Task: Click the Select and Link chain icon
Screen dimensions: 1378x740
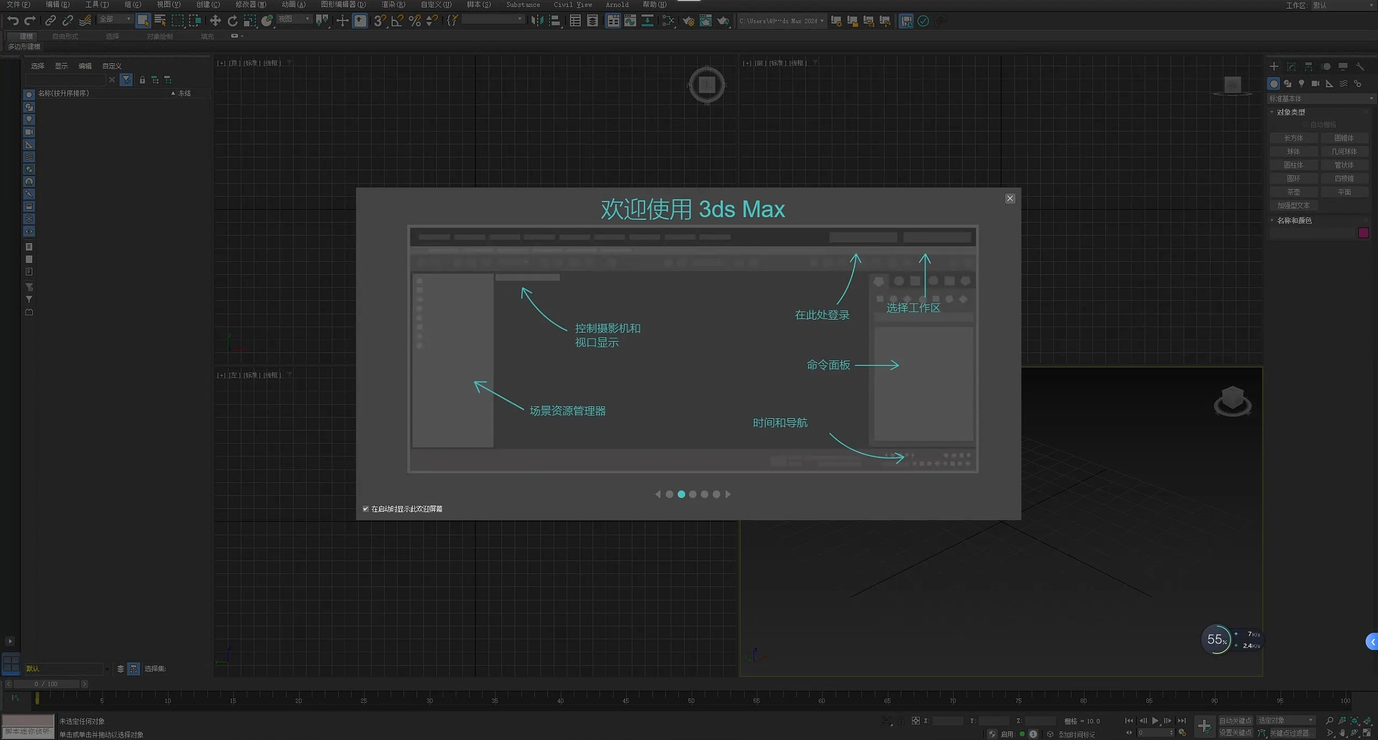Action: [50, 21]
